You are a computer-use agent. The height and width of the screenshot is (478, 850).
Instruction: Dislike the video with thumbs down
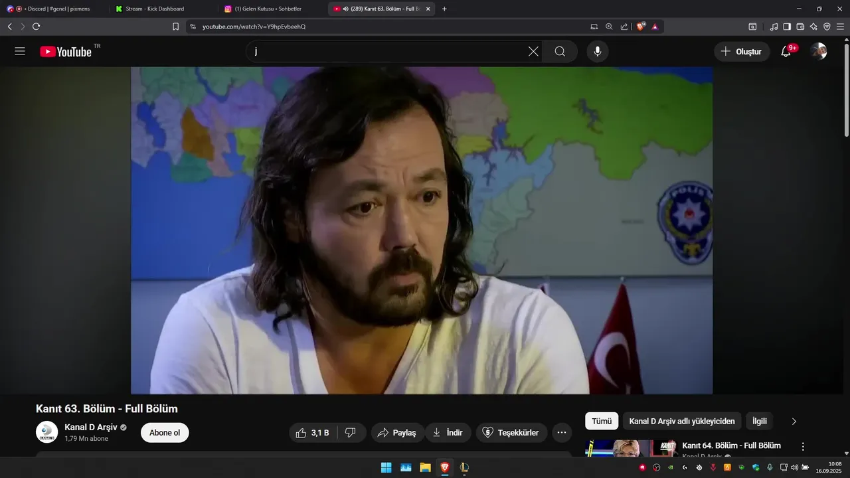pos(351,433)
